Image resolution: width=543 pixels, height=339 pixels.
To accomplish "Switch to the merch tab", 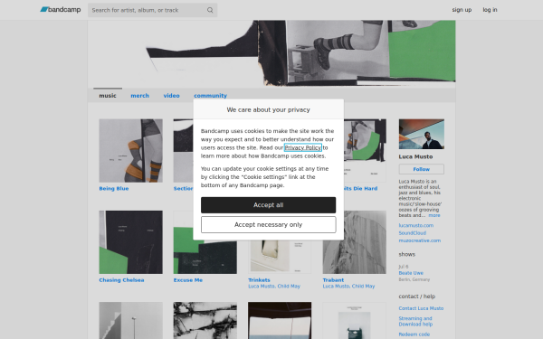I will pyautogui.click(x=140, y=96).
